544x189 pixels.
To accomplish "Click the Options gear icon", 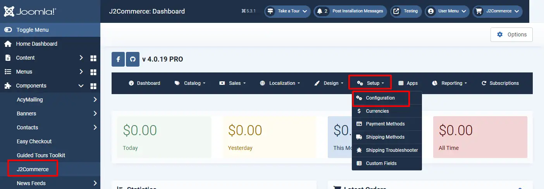I will (x=500, y=34).
